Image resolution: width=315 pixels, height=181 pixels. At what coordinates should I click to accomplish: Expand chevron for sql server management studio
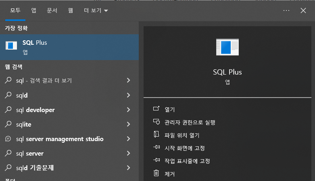point(128,139)
